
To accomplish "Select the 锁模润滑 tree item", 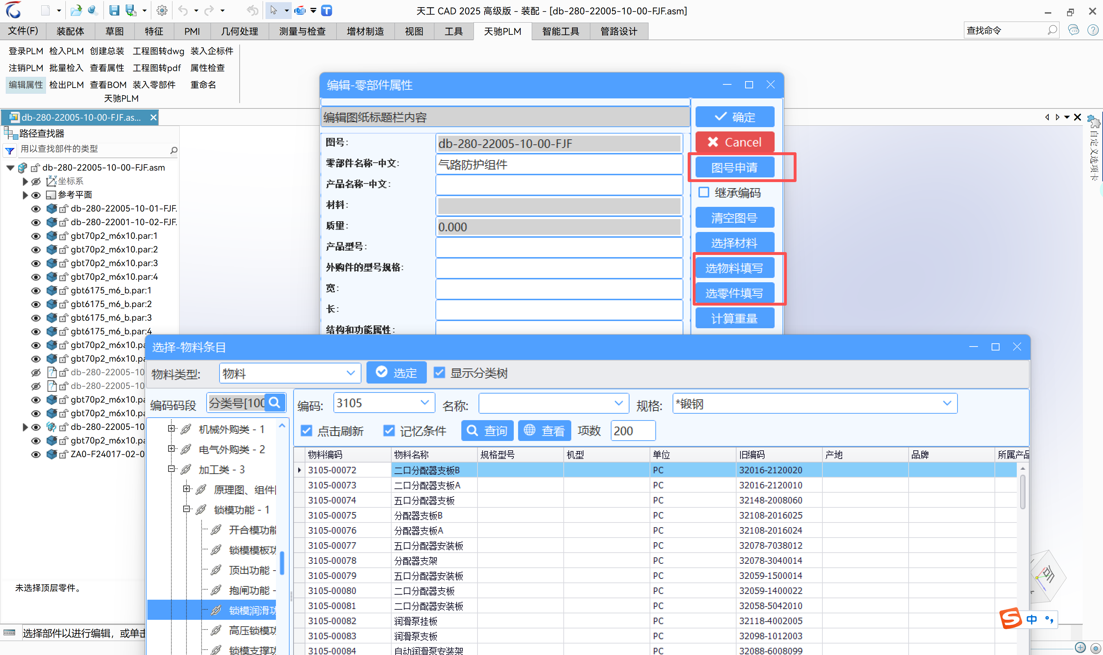I will tap(252, 610).
